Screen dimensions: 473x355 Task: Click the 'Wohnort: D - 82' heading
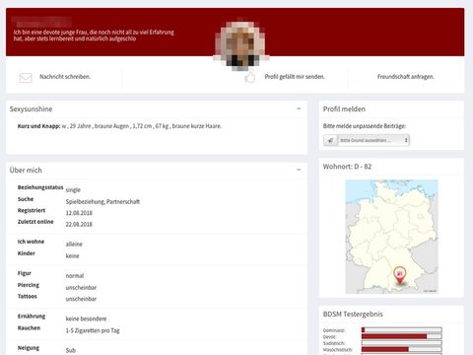point(347,167)
